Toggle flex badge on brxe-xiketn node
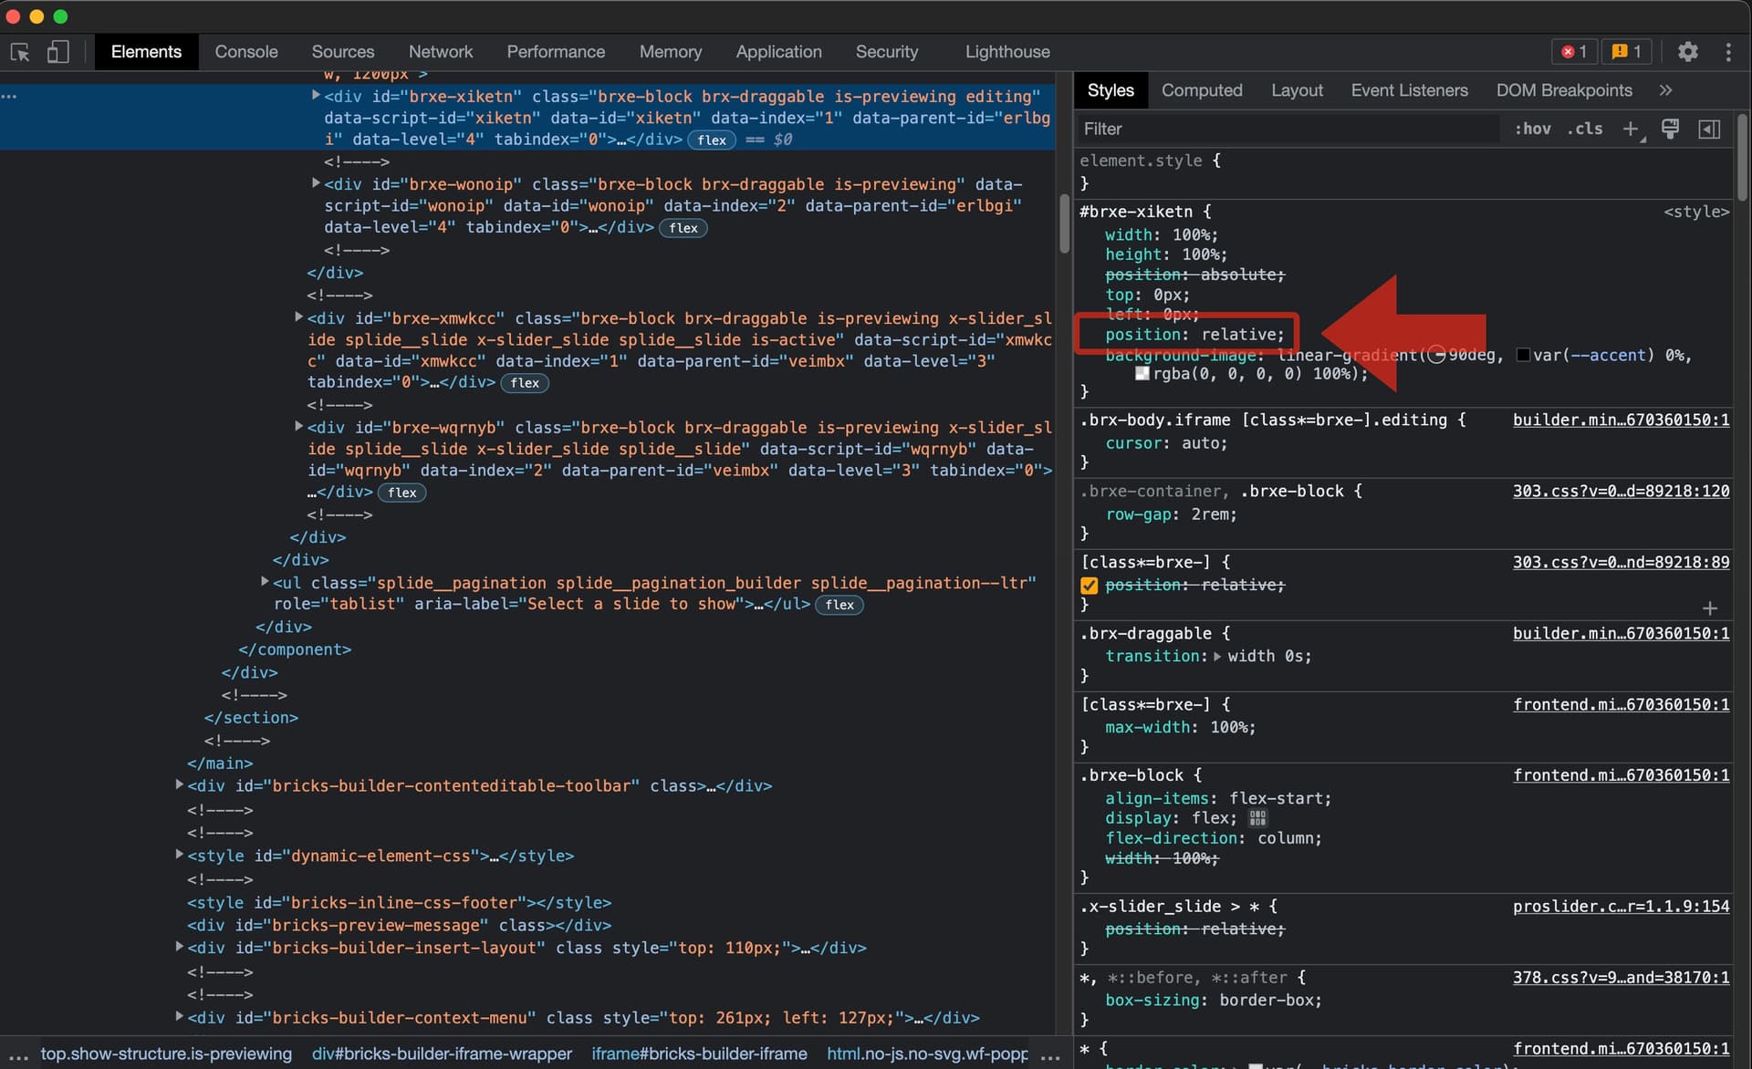 pyautogui.click(x=712, y=140)
